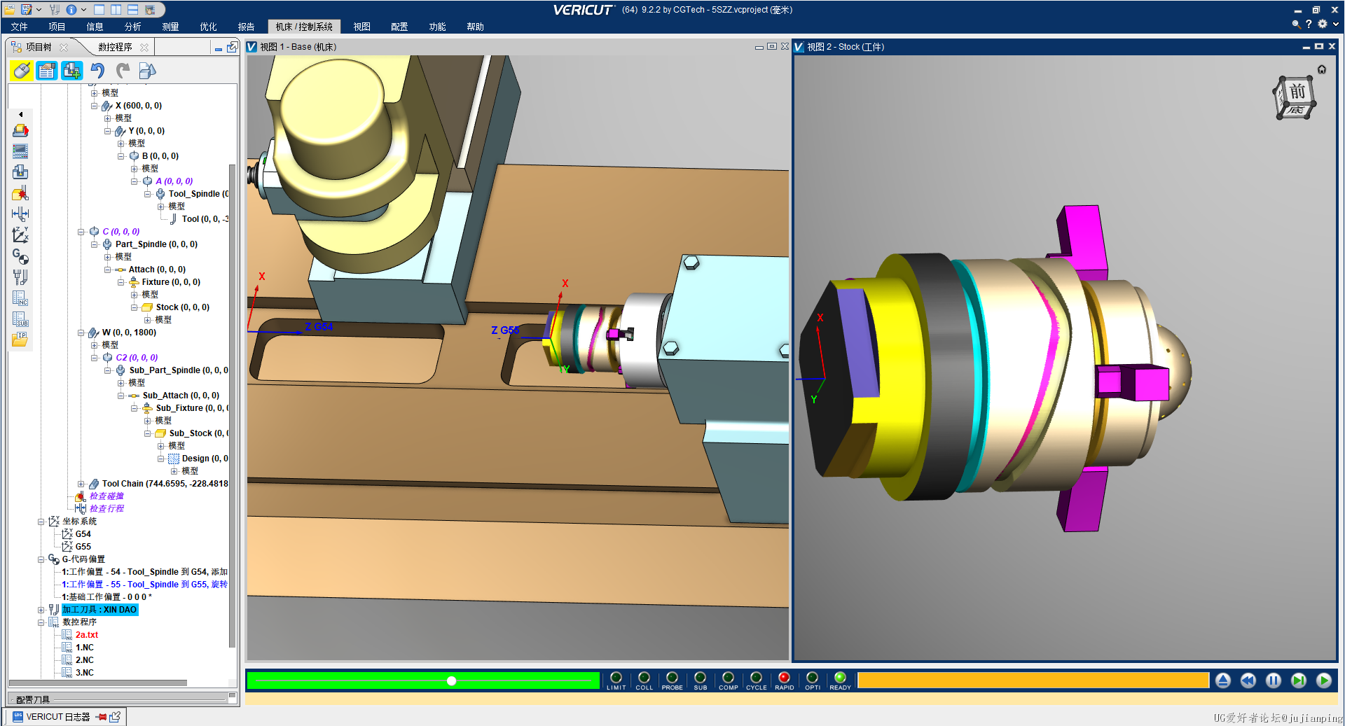Image resolution: width=1345 pixels, height=726 pixels.
Task: Open the 项目 menu
Action: (57, 27)
